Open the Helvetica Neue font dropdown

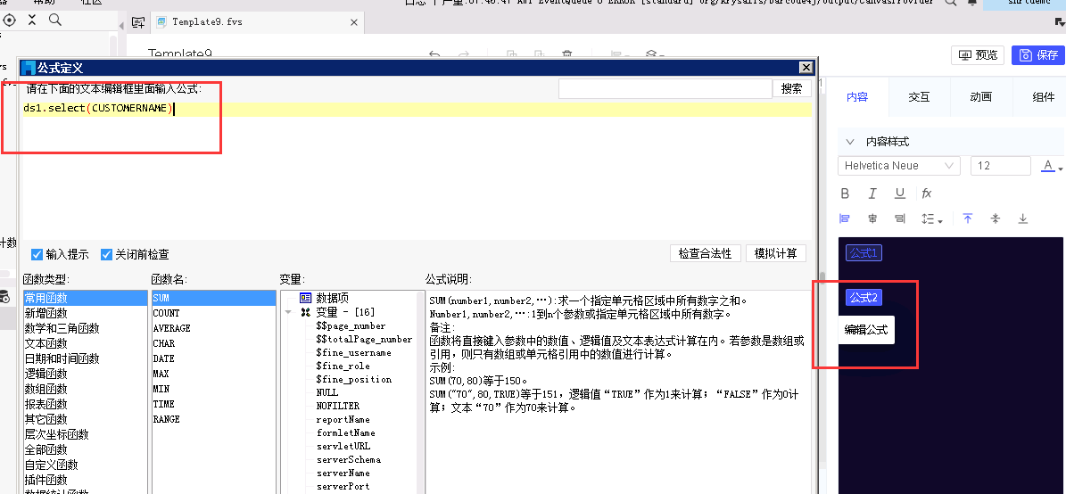click(x=899, y=166)
